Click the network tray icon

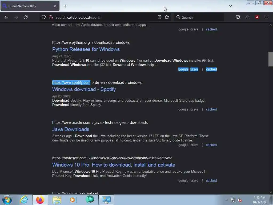click(233, 200)
